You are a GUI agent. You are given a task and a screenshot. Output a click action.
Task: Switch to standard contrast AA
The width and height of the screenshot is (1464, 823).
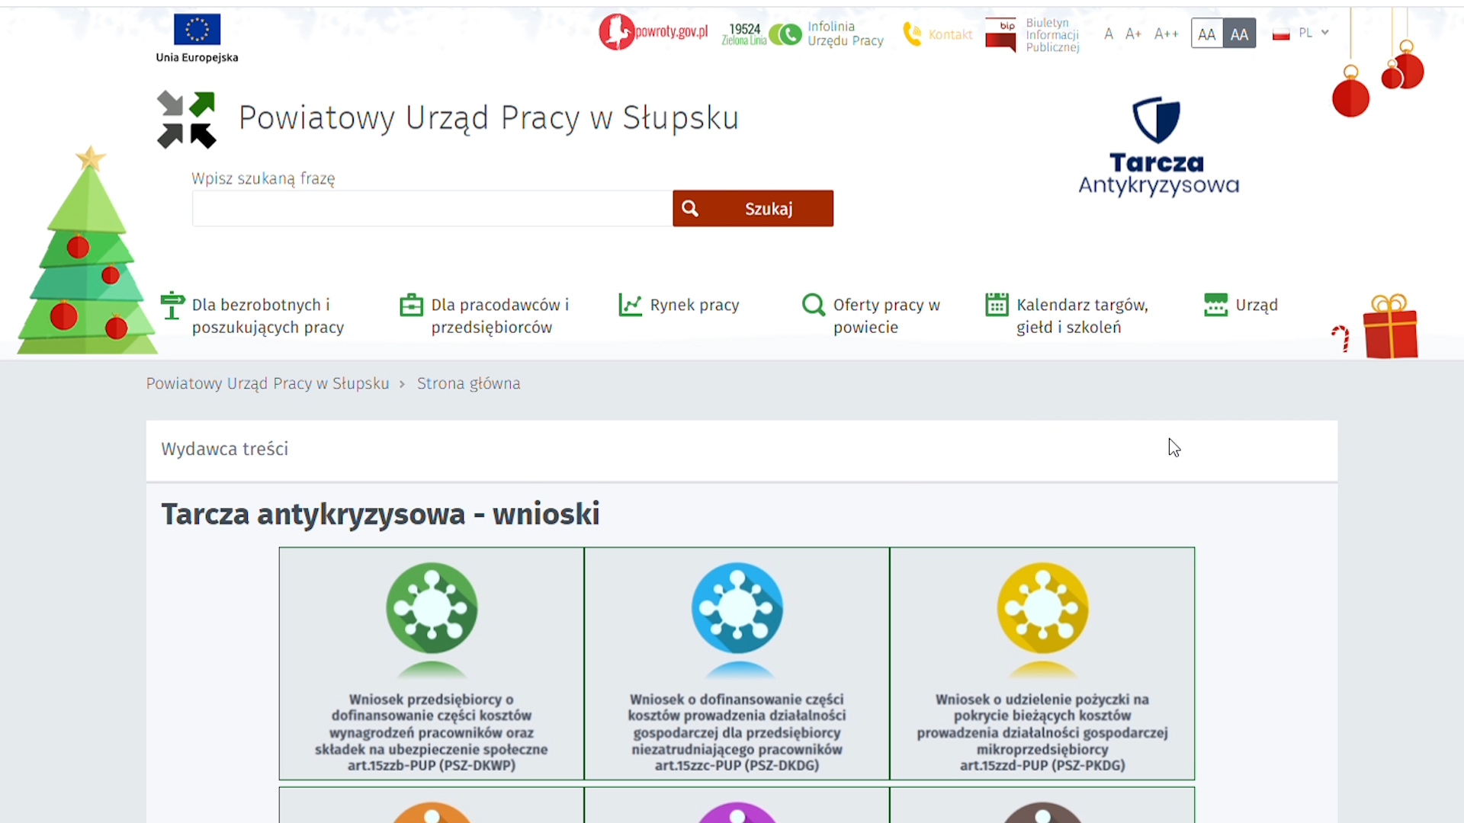(1207, 34)
